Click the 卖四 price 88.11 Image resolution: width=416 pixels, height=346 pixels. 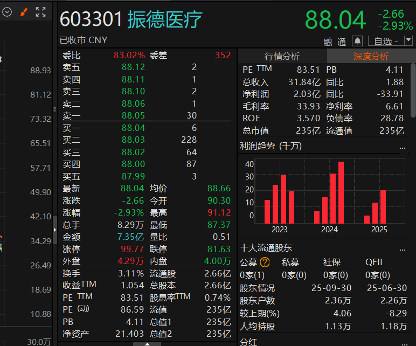133,79
